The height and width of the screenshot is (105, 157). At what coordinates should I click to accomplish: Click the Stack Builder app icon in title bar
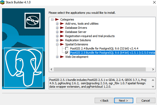[x=2, y=2]
